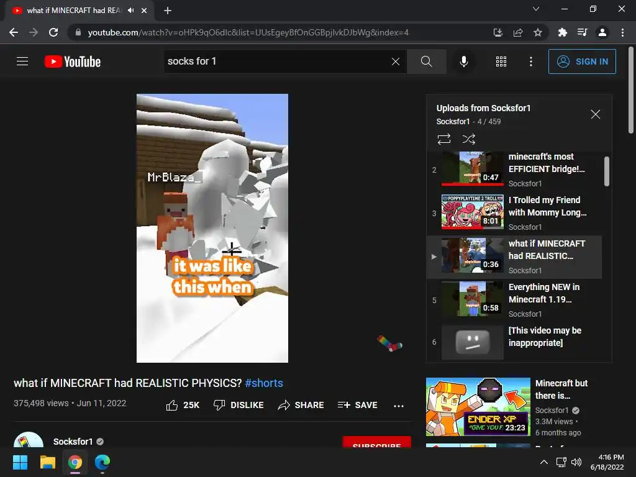Toggle shuffle playlist
The height and width of the screenshot is (477, 636).
[x=469, y=139]
